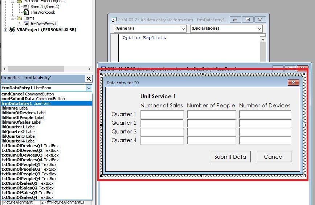Click the Data Entry for ??? form caption
Viewport: 315px width, 205px height.
coord(123,83)
